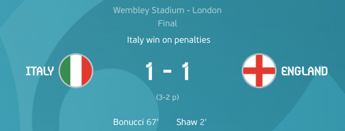Click the Italy flag badge

click(76, 71)
